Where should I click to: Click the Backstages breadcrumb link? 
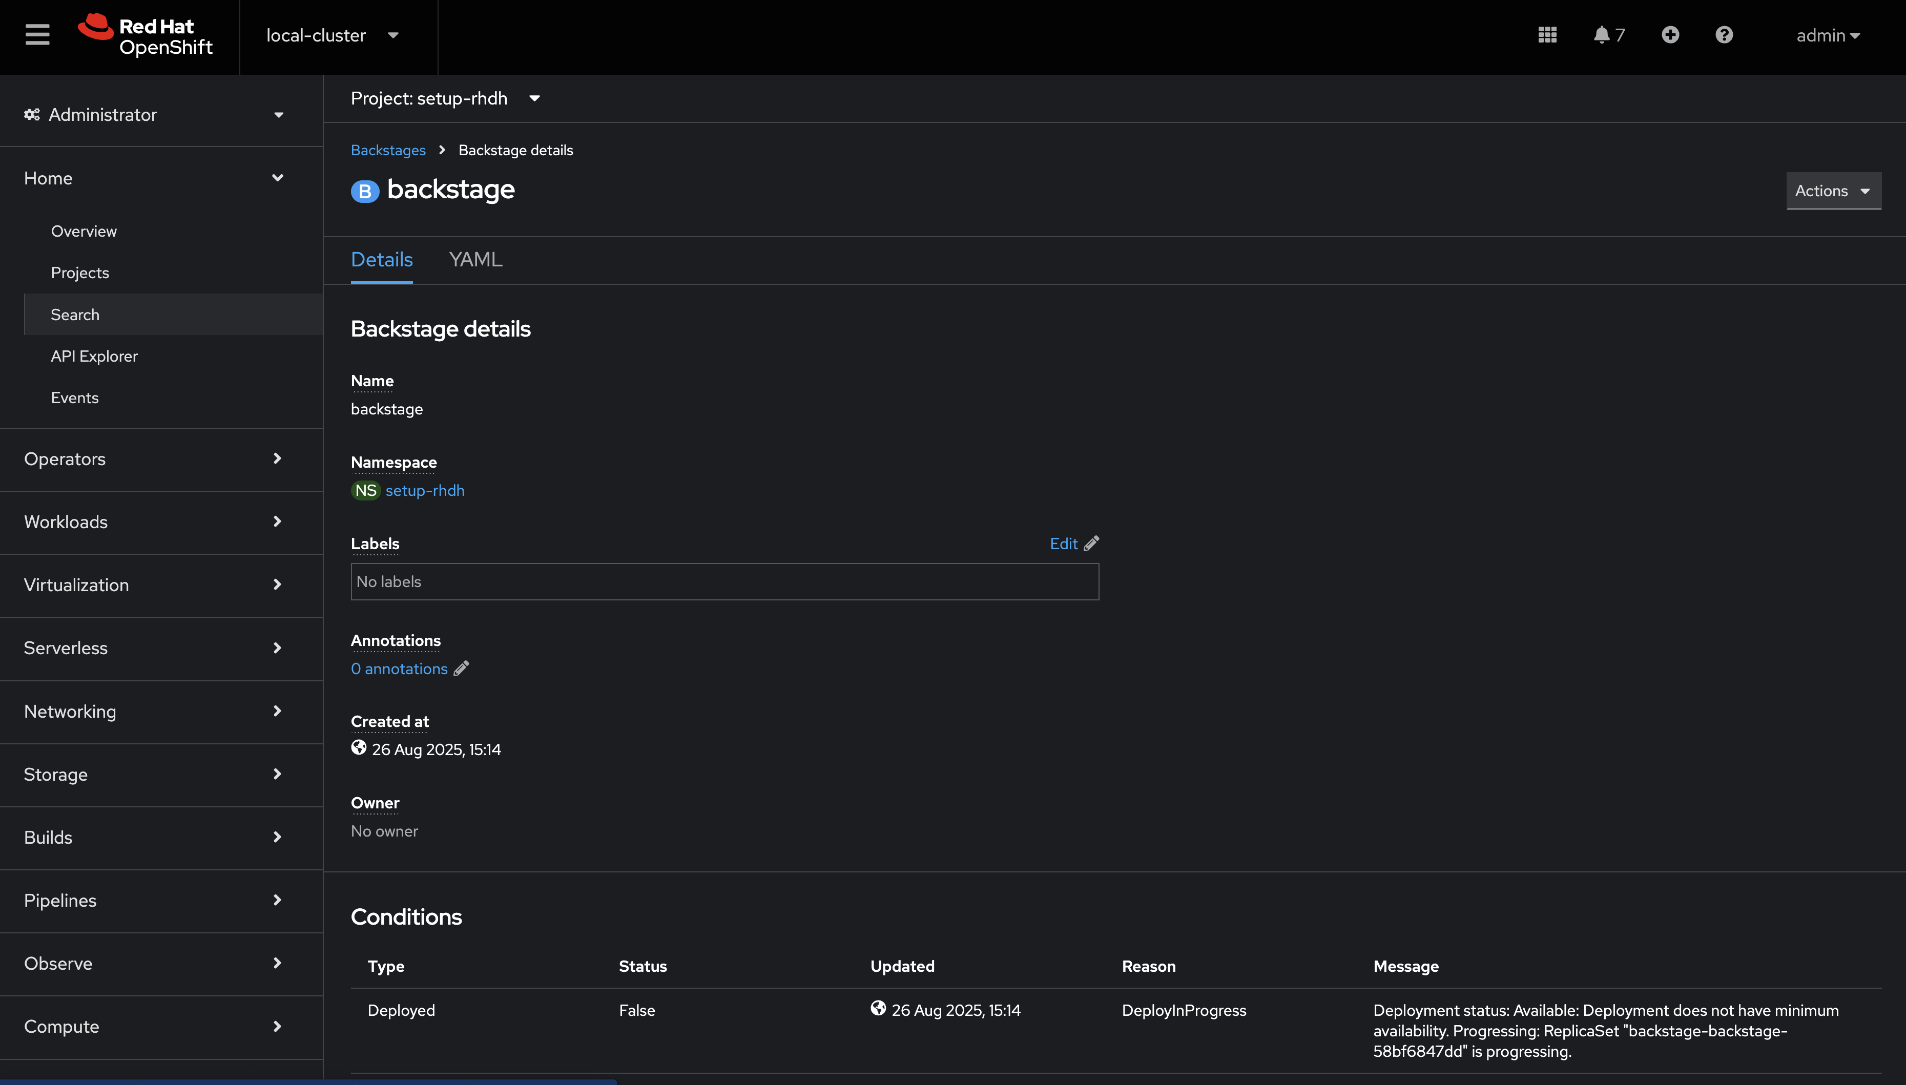(388, 150)
